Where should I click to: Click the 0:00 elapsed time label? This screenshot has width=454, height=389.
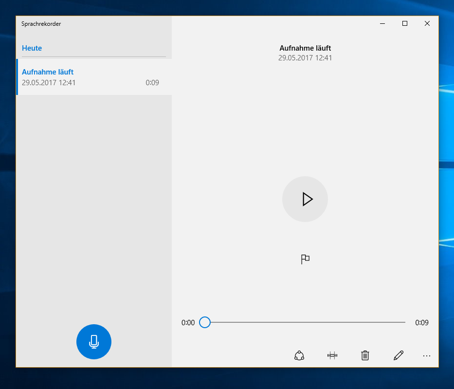click(x=188, y=323)
